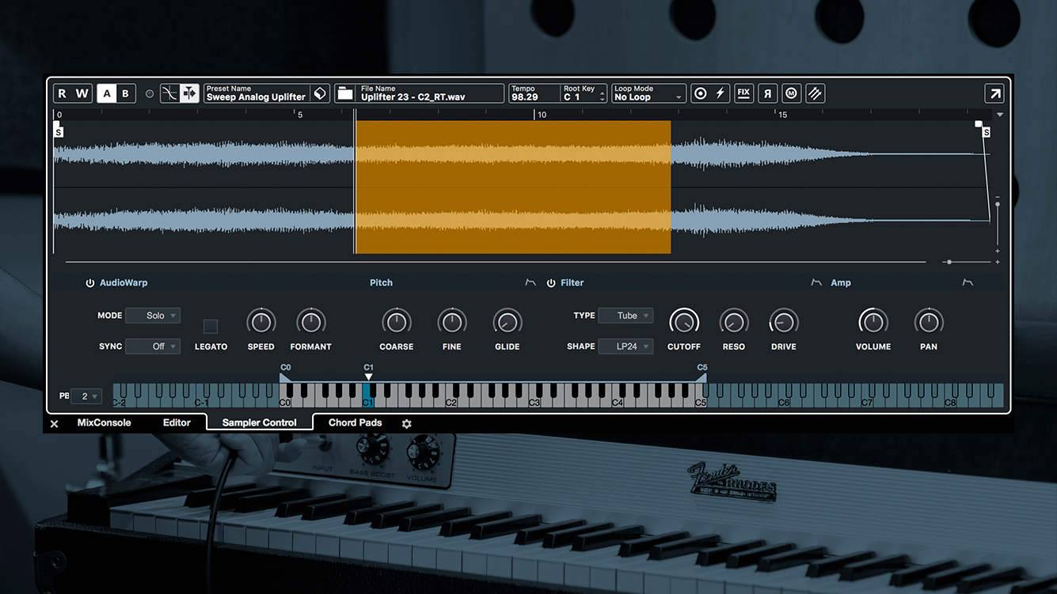Click the C5 high key range marker

701,376
